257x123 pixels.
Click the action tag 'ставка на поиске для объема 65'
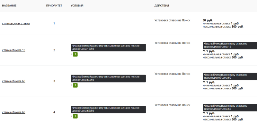point(230,108)
